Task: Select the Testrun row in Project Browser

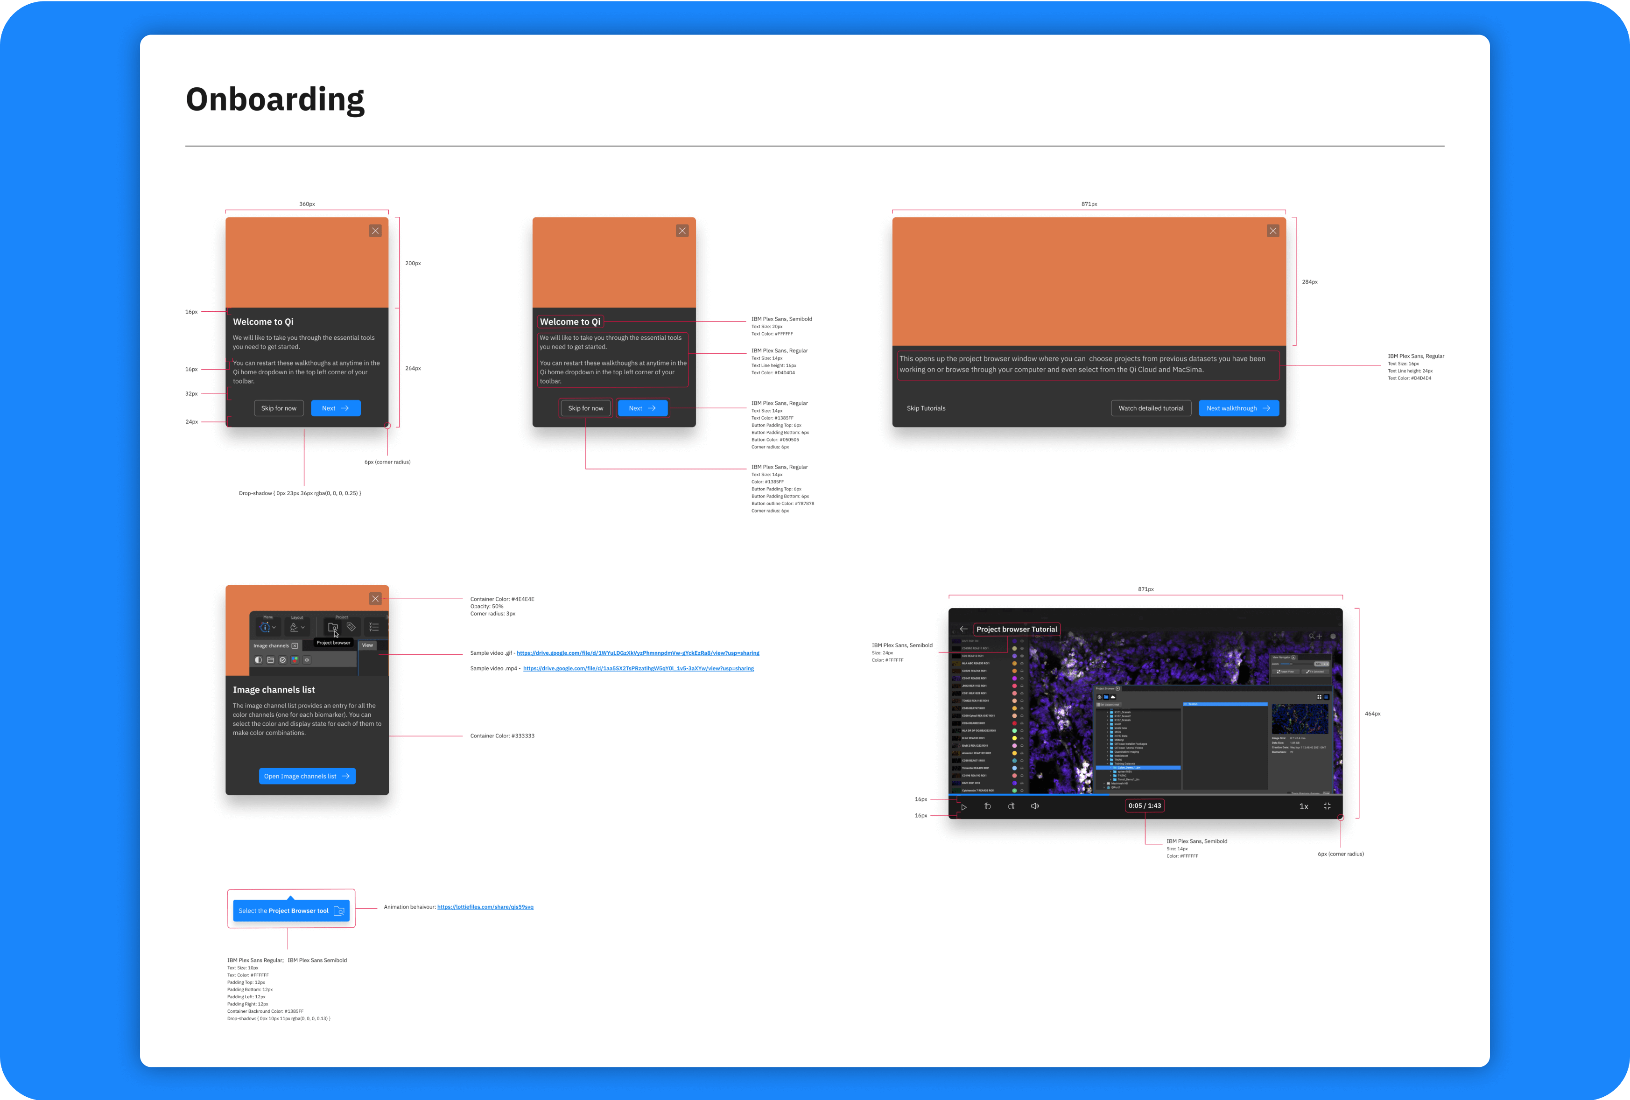Action: pyautogui.click(x=1225, y=704)
